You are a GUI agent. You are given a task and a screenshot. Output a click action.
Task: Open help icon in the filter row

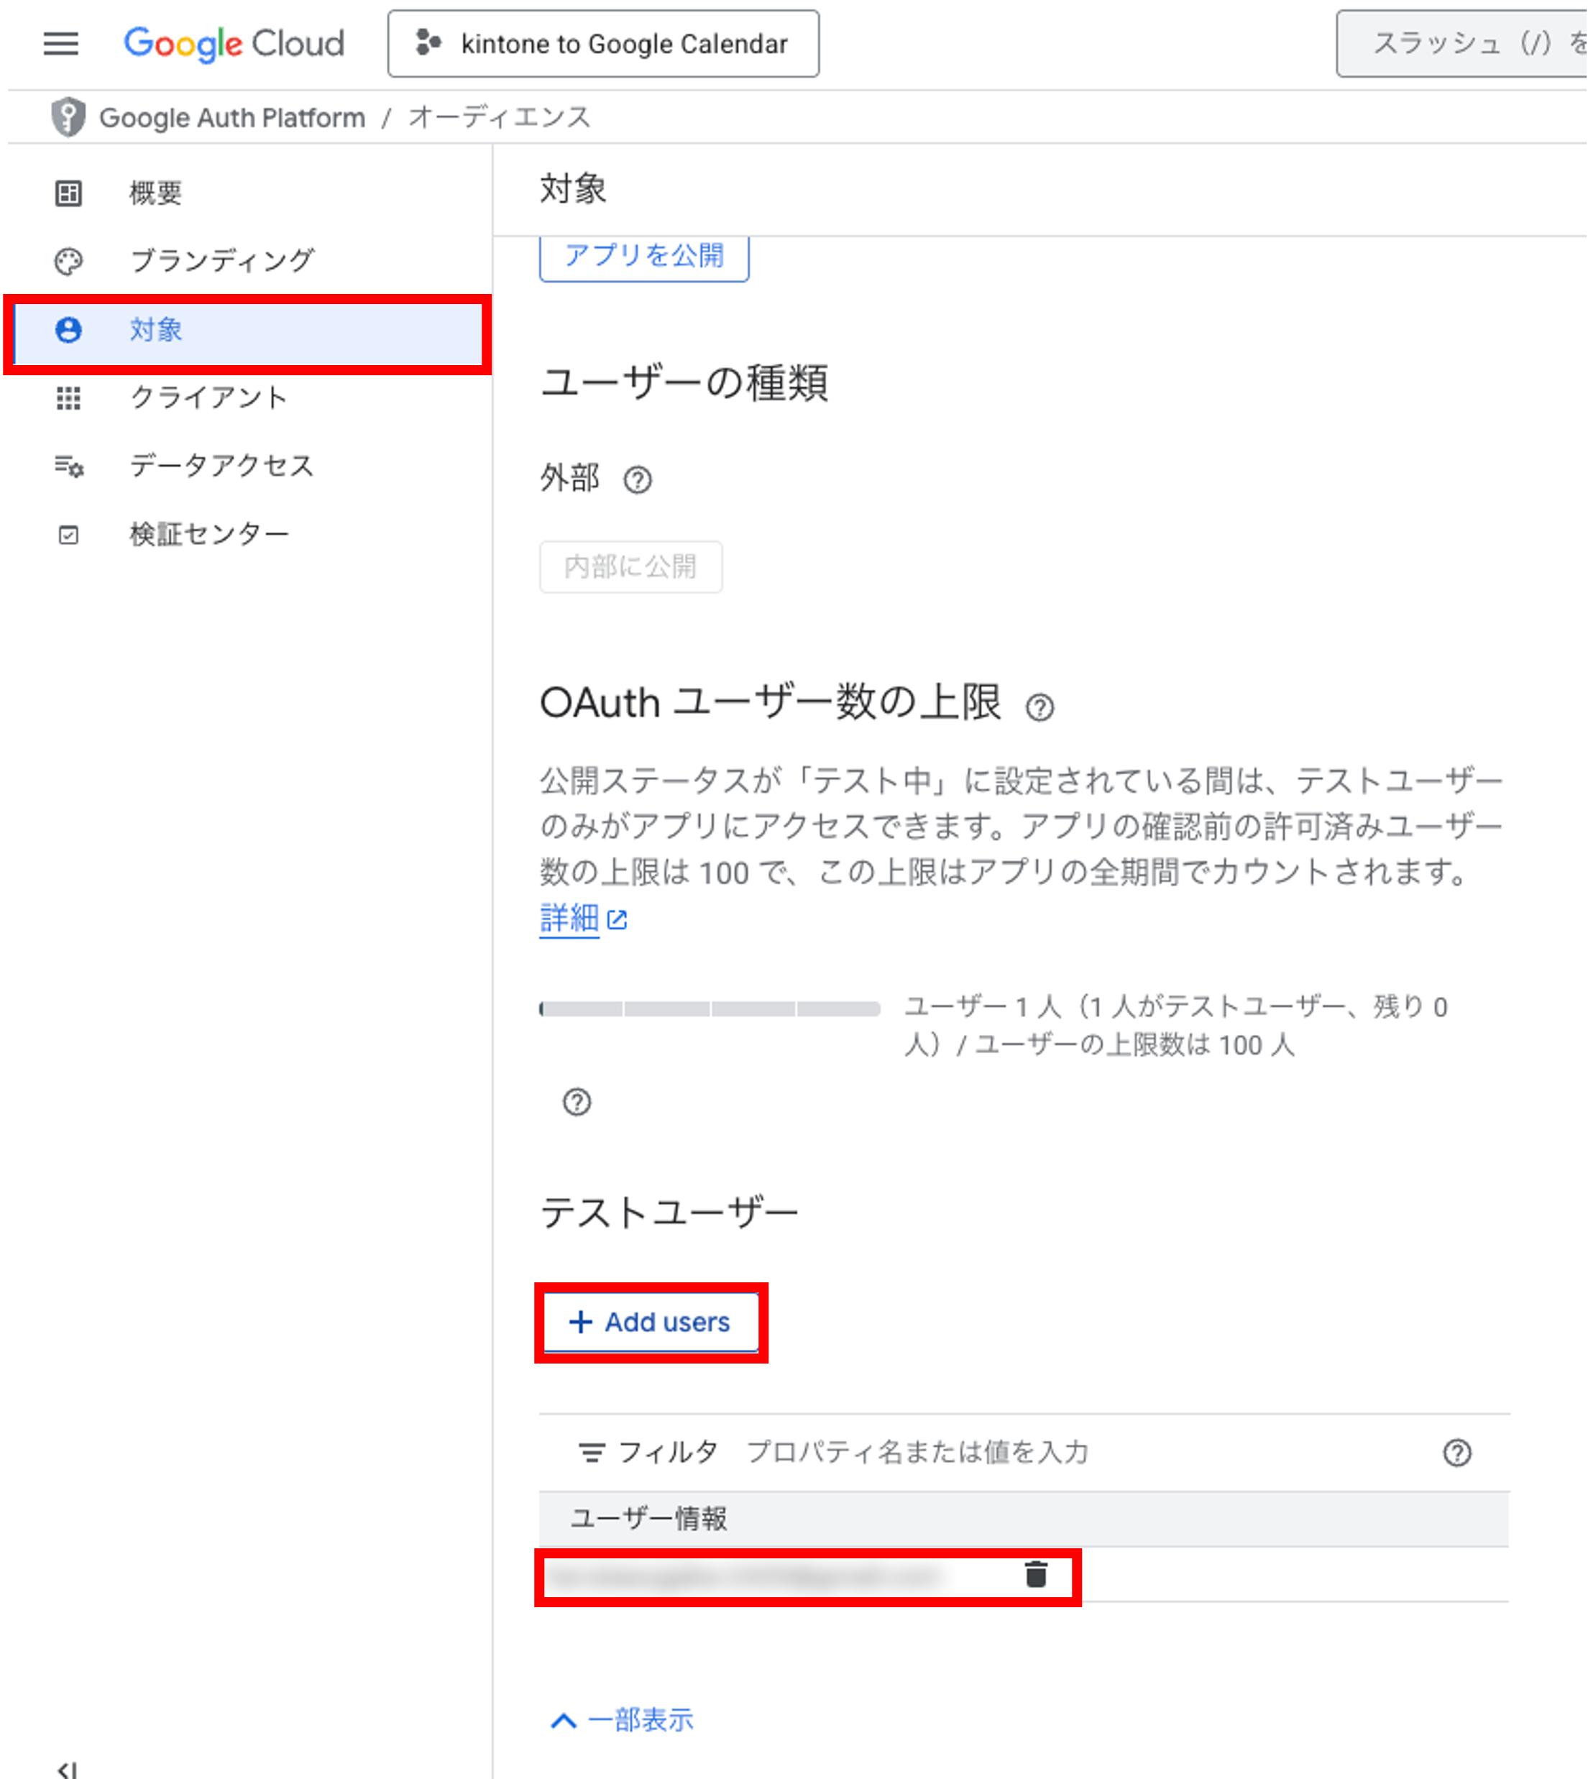pyautogui.click(x=1457, y=1453)
